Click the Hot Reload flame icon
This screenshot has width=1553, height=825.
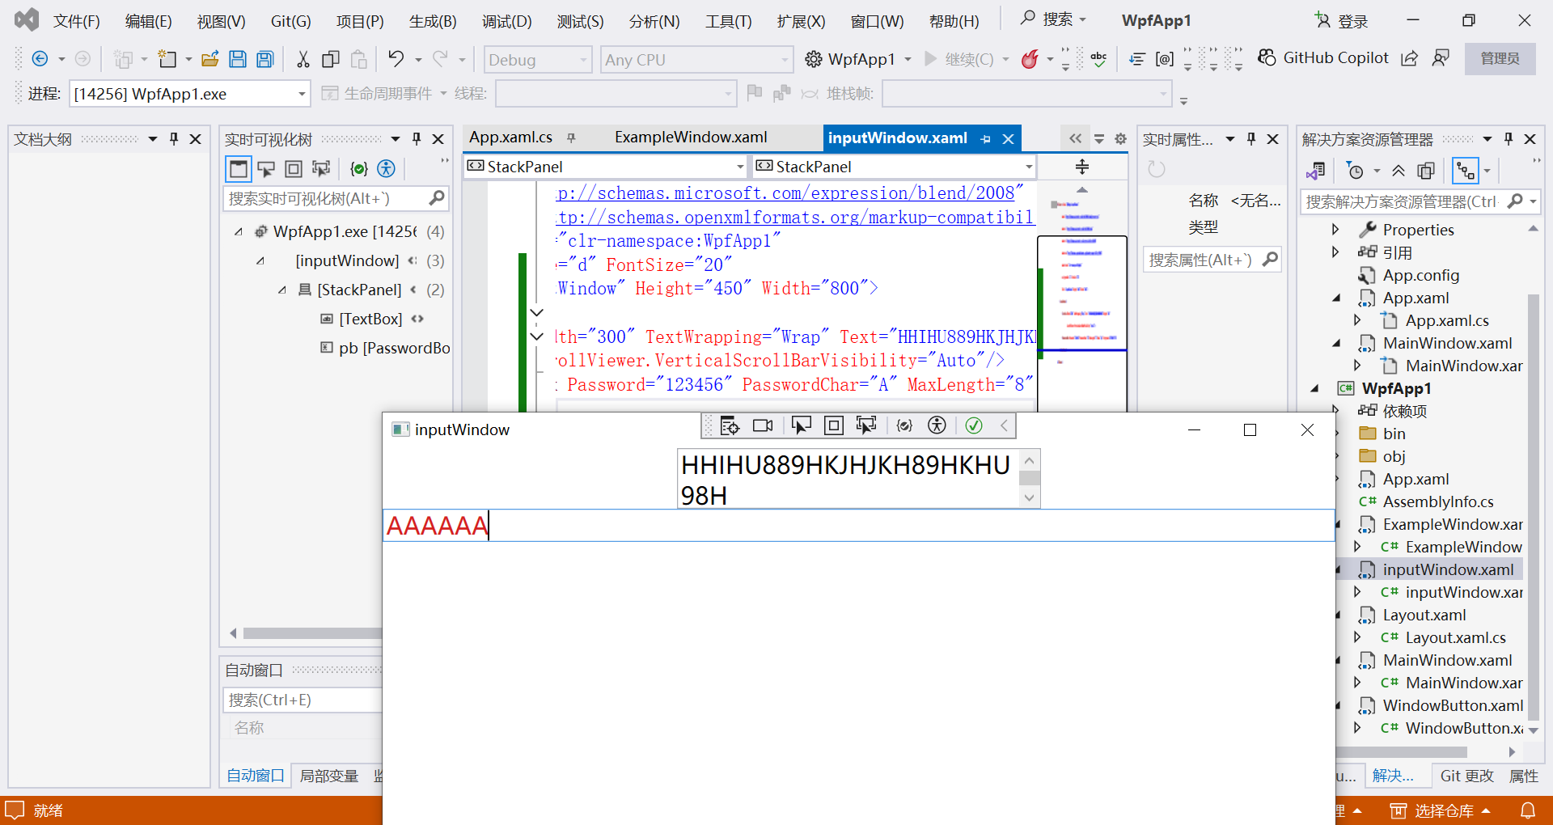(x=1030, y=59)
